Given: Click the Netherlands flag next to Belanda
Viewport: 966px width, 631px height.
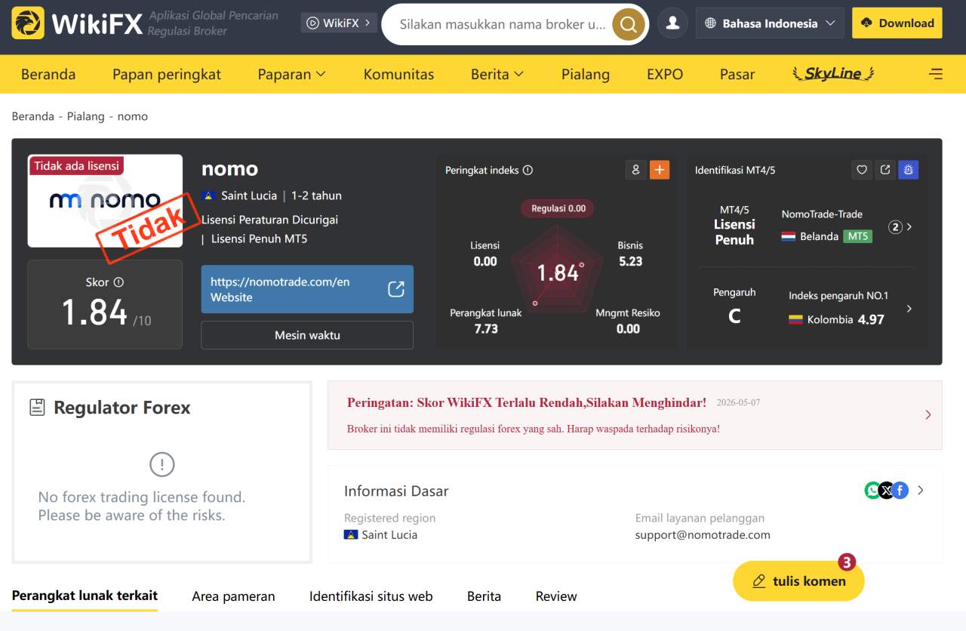Looking at the screenshot, I should pos(789,236).
